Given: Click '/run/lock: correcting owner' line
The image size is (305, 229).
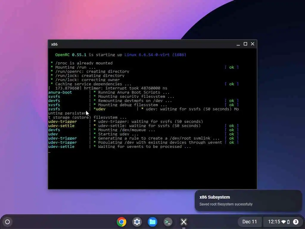Looking at the screenshot, I should coord(88,80).
